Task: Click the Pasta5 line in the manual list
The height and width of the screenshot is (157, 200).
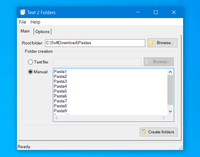Action: point(60,91)
